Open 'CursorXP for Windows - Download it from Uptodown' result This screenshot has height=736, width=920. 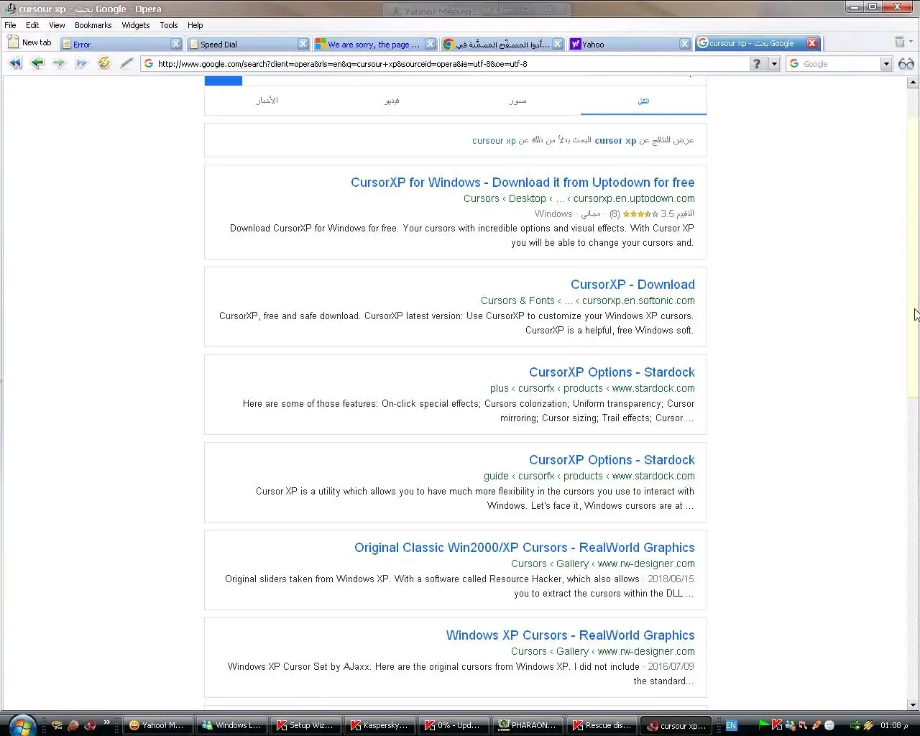523,183
